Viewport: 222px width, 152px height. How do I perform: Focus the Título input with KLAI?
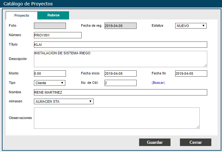click(x=120, y=45)
